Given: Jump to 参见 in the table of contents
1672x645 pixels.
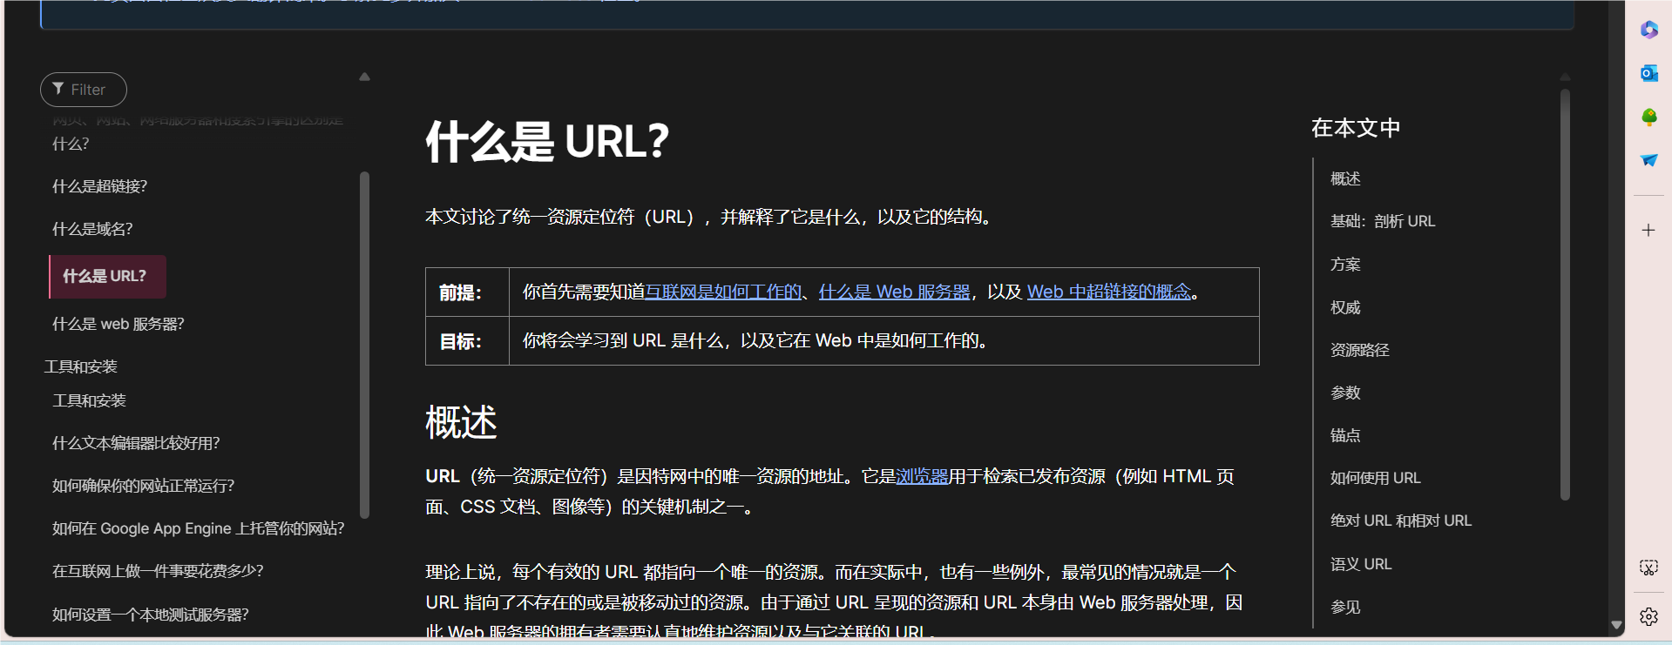Looking at the screenshot, I should tap(1345, 607).
